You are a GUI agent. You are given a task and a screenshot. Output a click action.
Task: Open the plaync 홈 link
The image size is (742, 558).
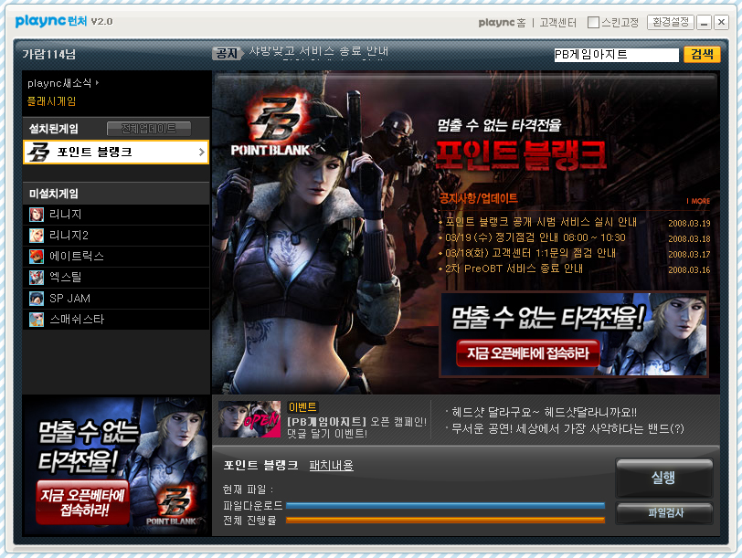[502, 23]
